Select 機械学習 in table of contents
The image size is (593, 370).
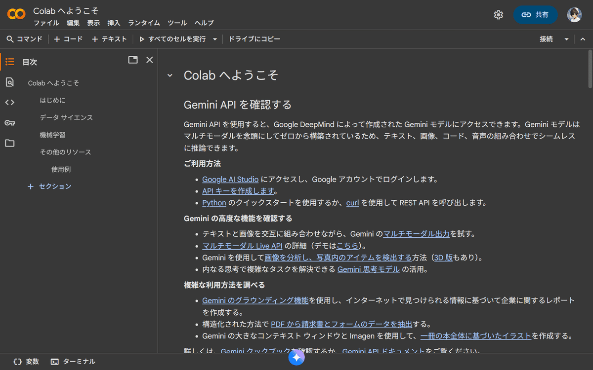point(52,135)
